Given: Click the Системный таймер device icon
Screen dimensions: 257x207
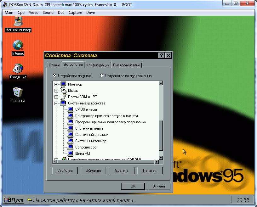Looking at the screenshot, I should 70,141.
